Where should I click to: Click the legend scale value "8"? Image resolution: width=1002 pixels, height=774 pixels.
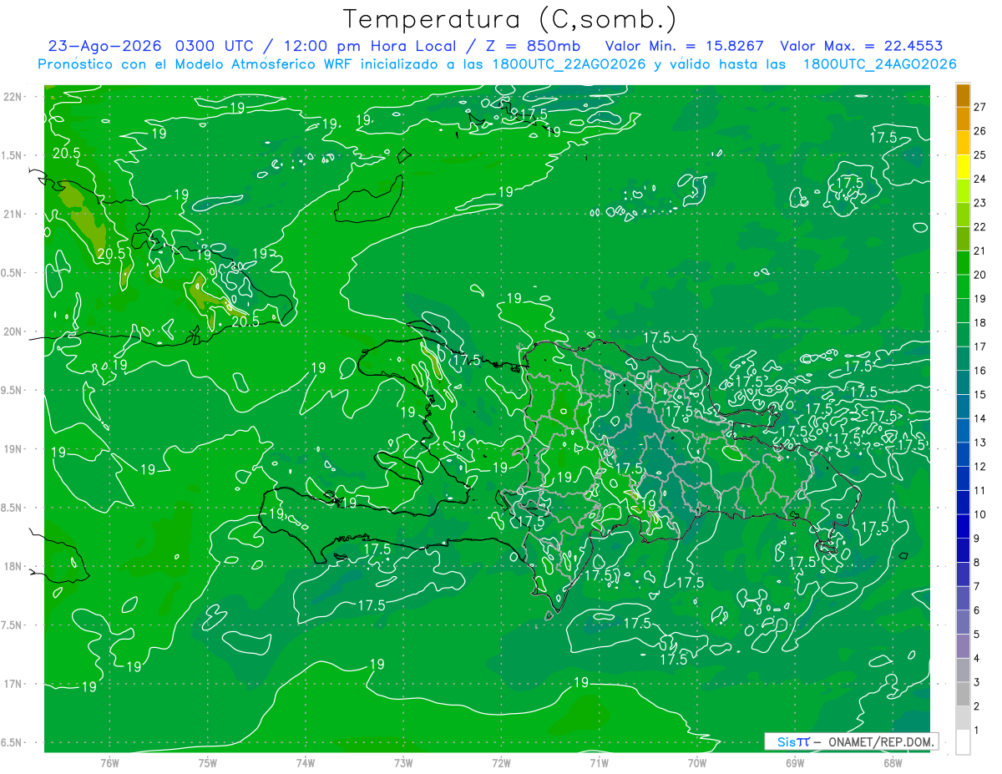978,563
